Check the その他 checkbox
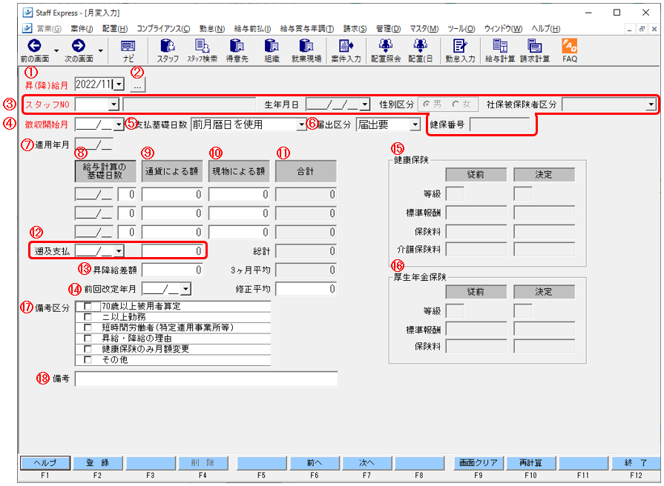This screenshot has height=486, width=664. click(88, 360)
